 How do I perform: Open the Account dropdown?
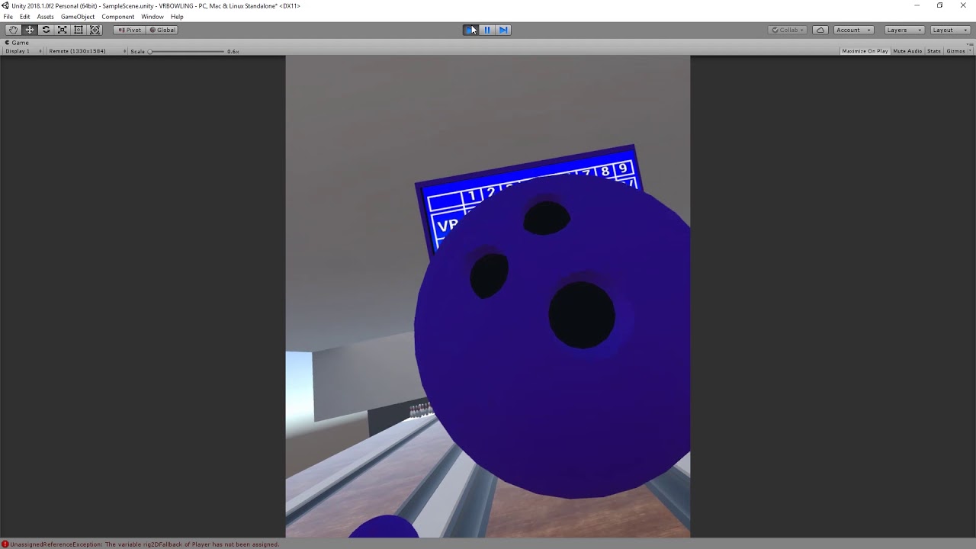click(853, 30)
